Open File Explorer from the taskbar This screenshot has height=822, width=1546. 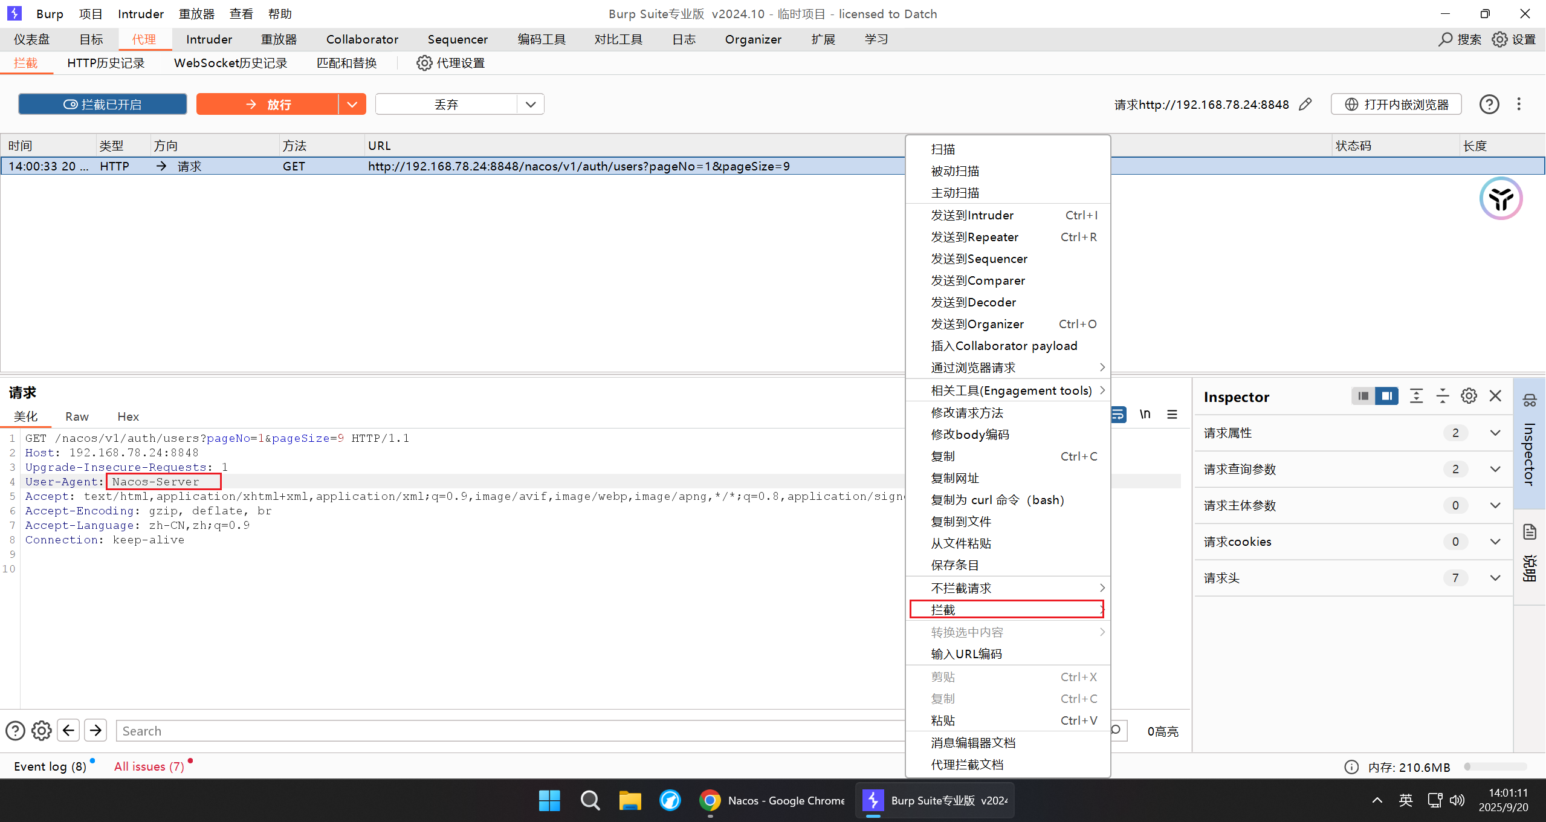click(630, 801)
